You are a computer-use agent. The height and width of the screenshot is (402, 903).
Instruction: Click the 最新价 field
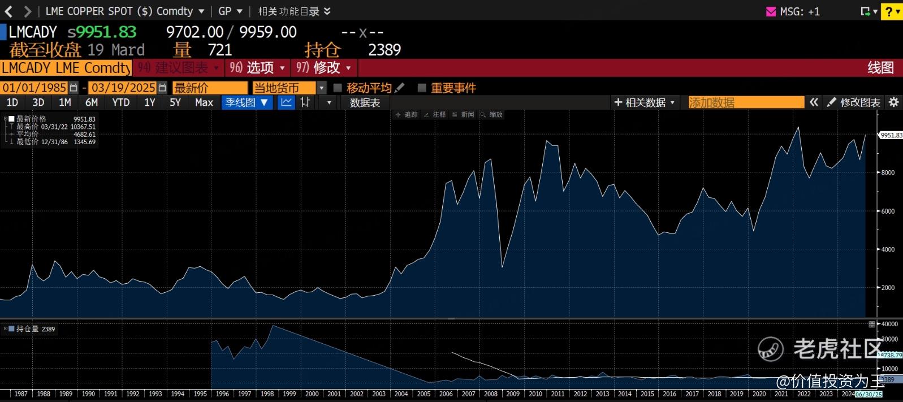click(x=210, y=88)
